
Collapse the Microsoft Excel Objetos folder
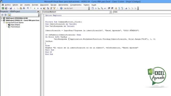click(4, 22)
